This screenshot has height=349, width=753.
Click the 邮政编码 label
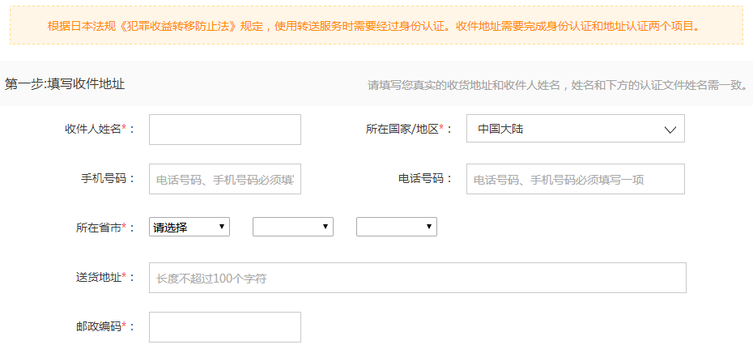tap(99, 327)
